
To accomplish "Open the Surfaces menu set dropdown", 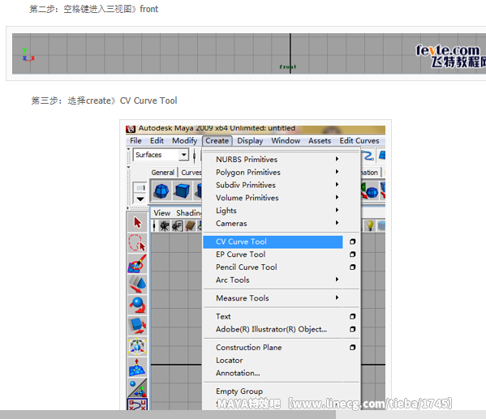I will pyautogui.click(x=184, y=155).
